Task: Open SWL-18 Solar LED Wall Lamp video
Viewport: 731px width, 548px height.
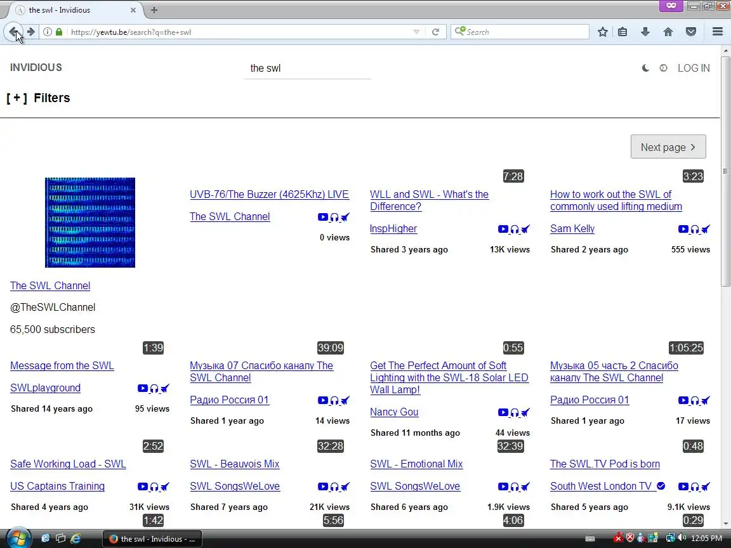Action: click(x=449, y=378)
